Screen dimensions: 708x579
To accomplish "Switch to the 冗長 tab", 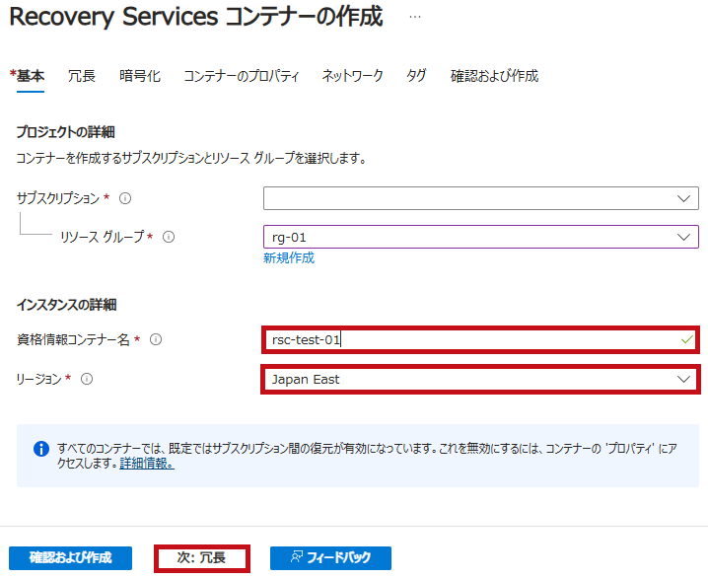I will coord(82,76).
